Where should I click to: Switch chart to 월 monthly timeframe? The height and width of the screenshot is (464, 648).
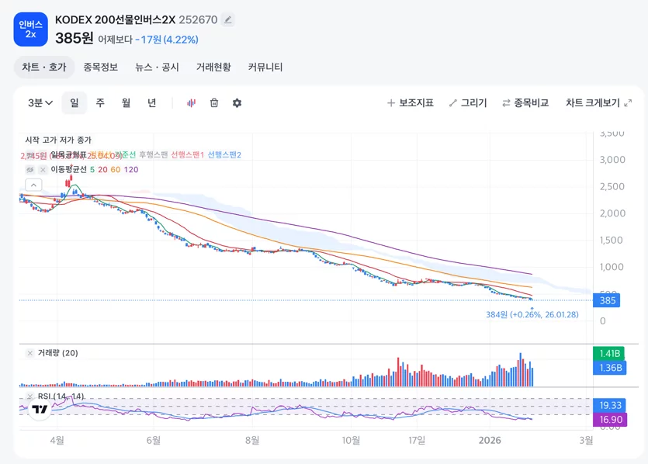point(126,103)
